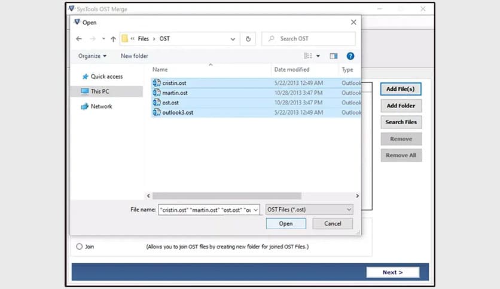Click Add Folder in SysTools window
Screen dimensions: 500x289
click(x=401, y=106)
